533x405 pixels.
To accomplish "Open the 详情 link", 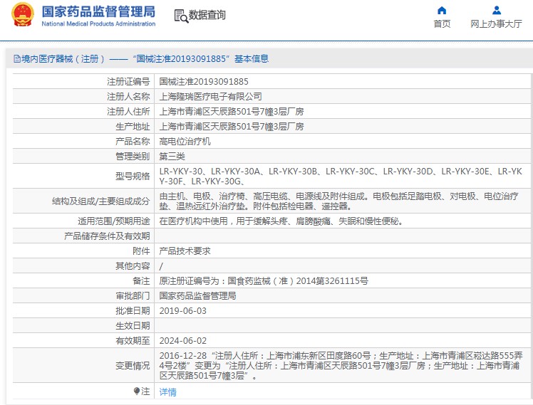I will click(x=167, y=392).
